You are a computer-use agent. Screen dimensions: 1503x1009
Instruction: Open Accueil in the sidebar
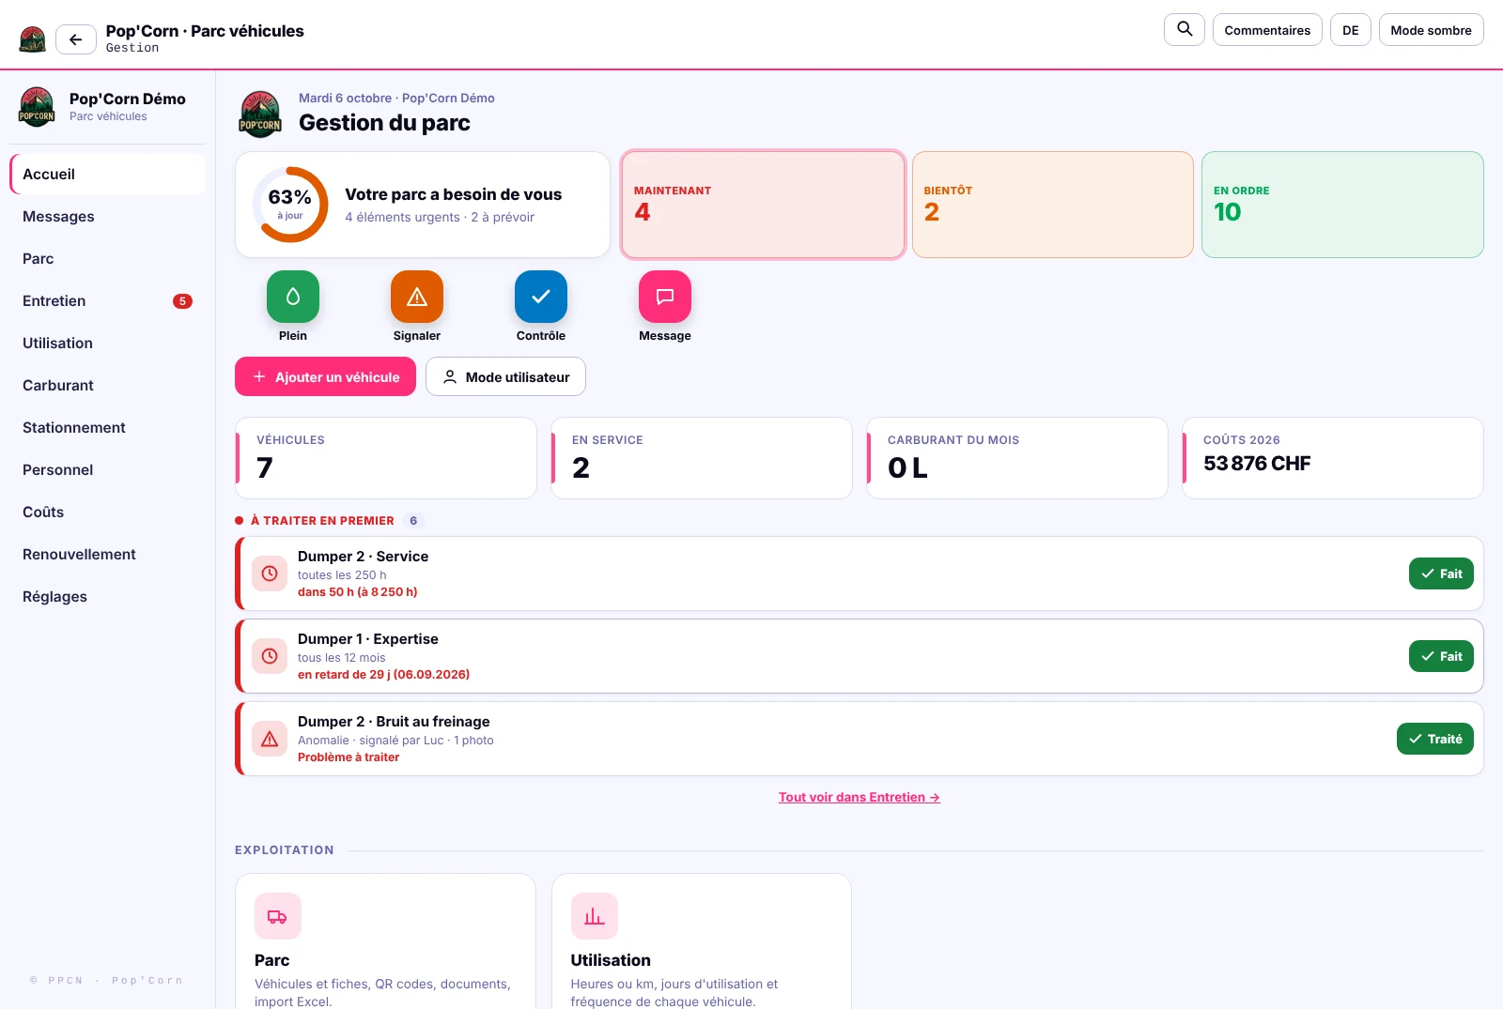[107, 175]
